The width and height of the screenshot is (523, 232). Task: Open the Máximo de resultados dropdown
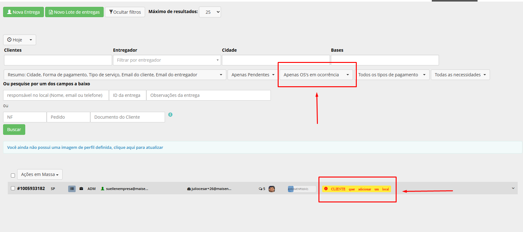(x=210, y=12)
